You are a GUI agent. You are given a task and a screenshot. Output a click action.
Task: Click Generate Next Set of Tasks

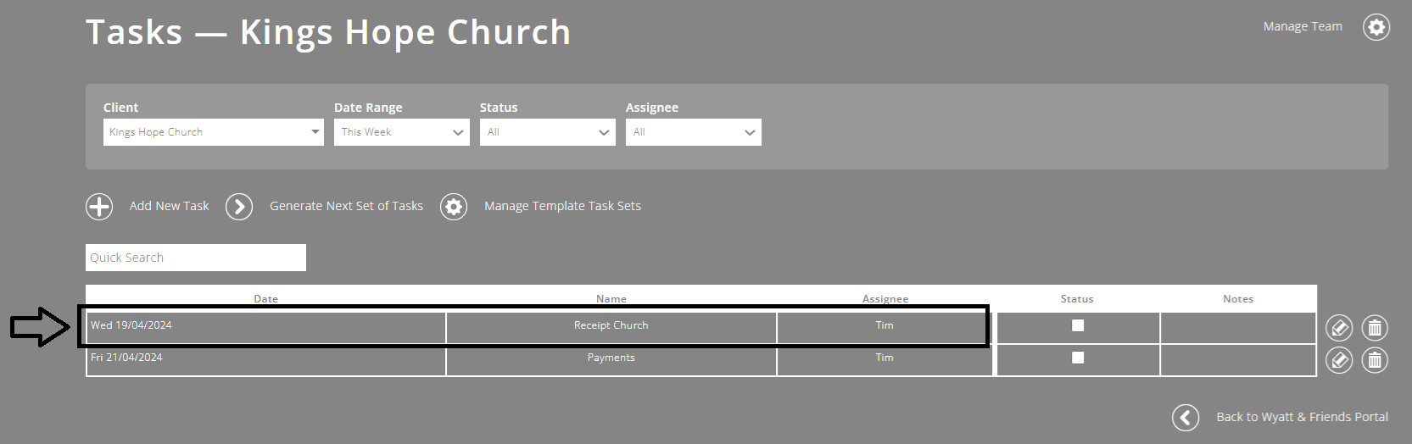click(346, 206)
